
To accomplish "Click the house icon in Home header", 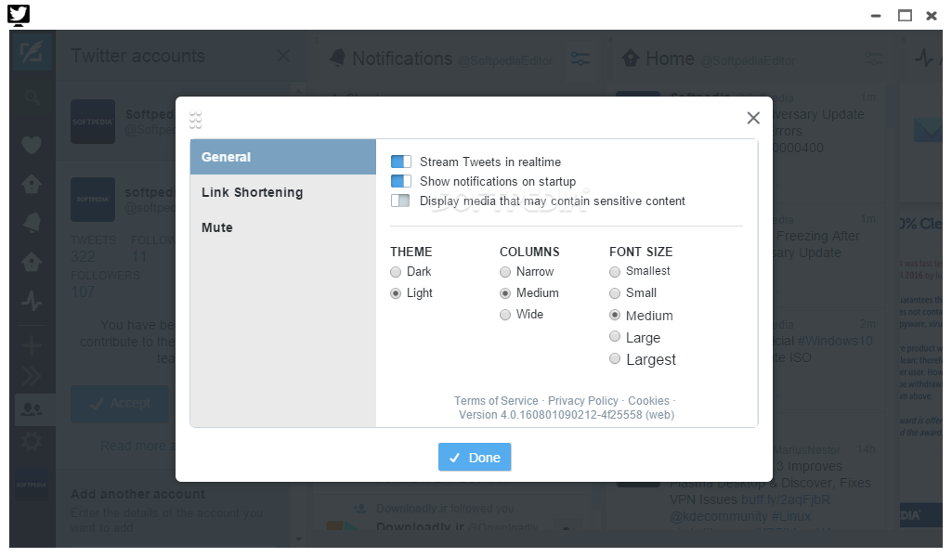I will coord(631,58).
